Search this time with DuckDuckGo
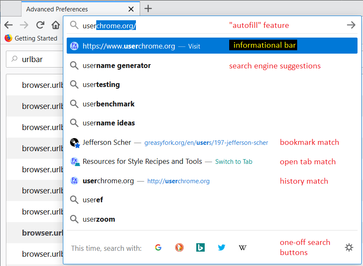 click(179, 247)
